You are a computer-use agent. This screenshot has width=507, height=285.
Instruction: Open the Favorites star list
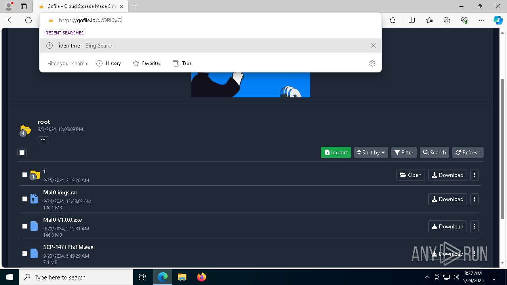[x=429, y=20]
